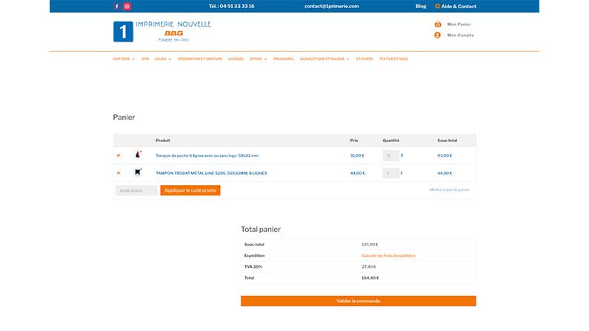
Task: Open Trodat Metal Line product thumbnail
Action: pyautogui.click(x=138, y=173)
